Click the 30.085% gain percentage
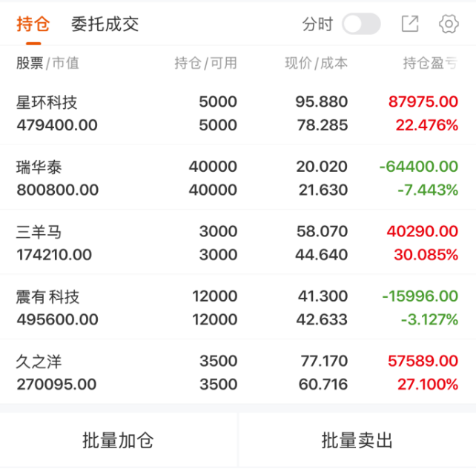Screen dimensions: 476x469 (426, 255)
